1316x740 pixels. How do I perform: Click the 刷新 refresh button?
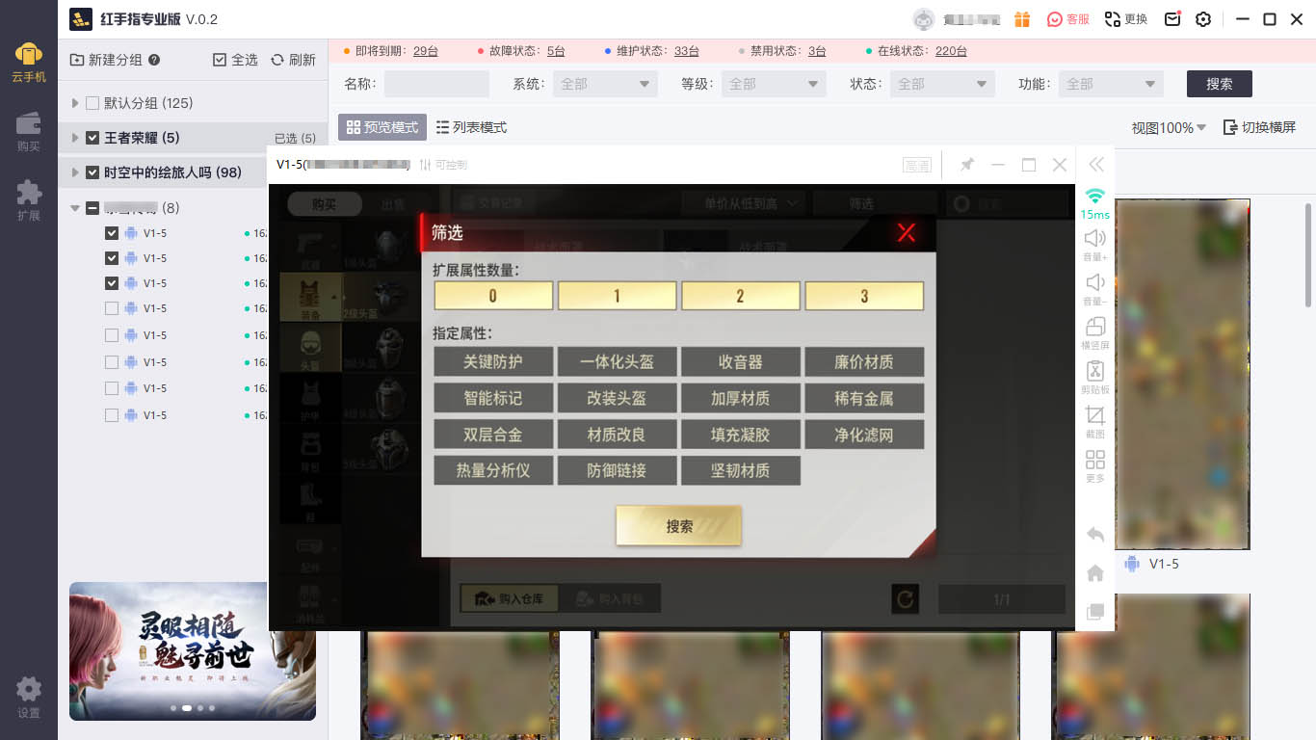(x=293, y=60)
